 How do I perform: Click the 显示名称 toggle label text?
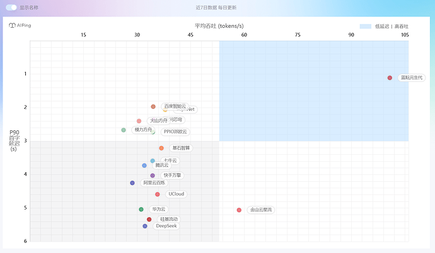point(29,8)
